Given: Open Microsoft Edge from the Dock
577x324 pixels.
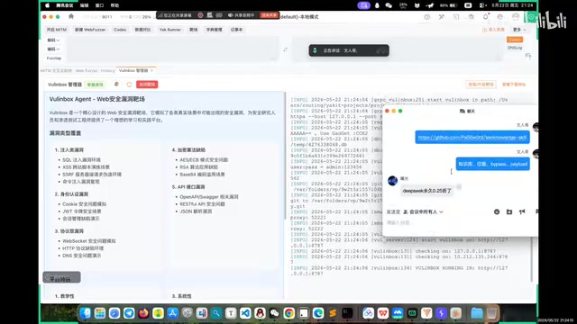Looking at the screenshot, I should point(318,313).
